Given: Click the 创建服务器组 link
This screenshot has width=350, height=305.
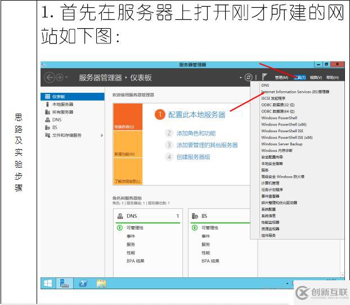Looking at the screenshot, I should click(x=193, y=157).
